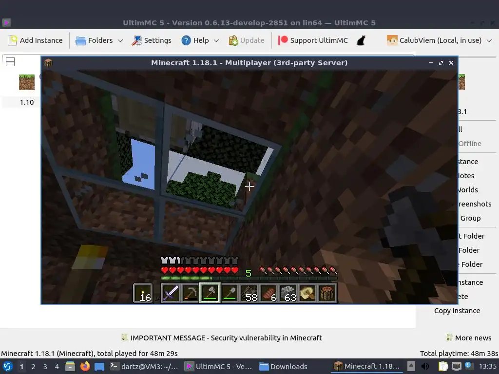
Task: Select the pickaxe hotbar slot
Action: (x=191, y=293)
